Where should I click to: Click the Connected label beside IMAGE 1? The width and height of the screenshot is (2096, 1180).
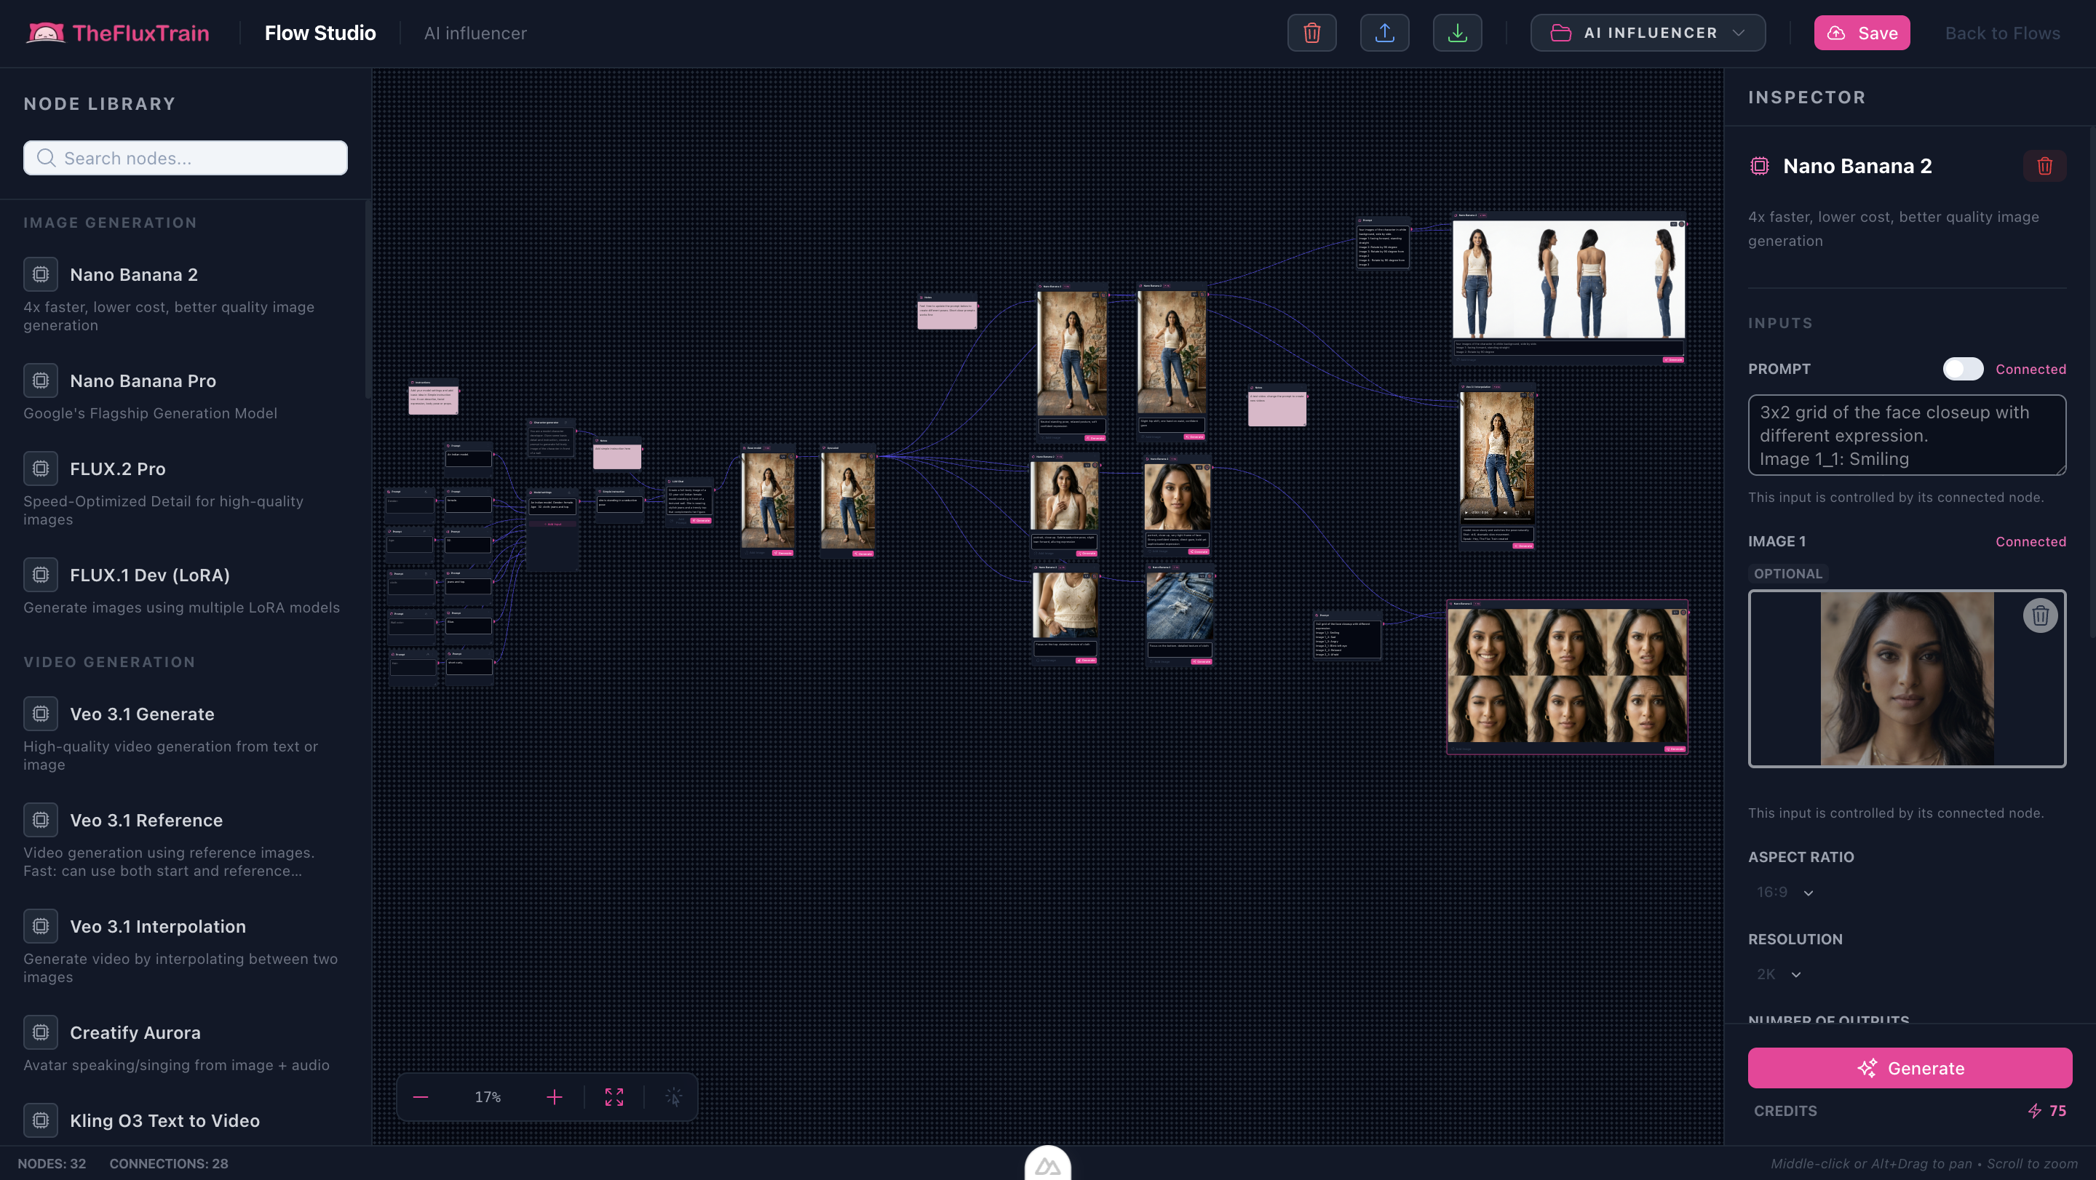(x=2030, y=541)
